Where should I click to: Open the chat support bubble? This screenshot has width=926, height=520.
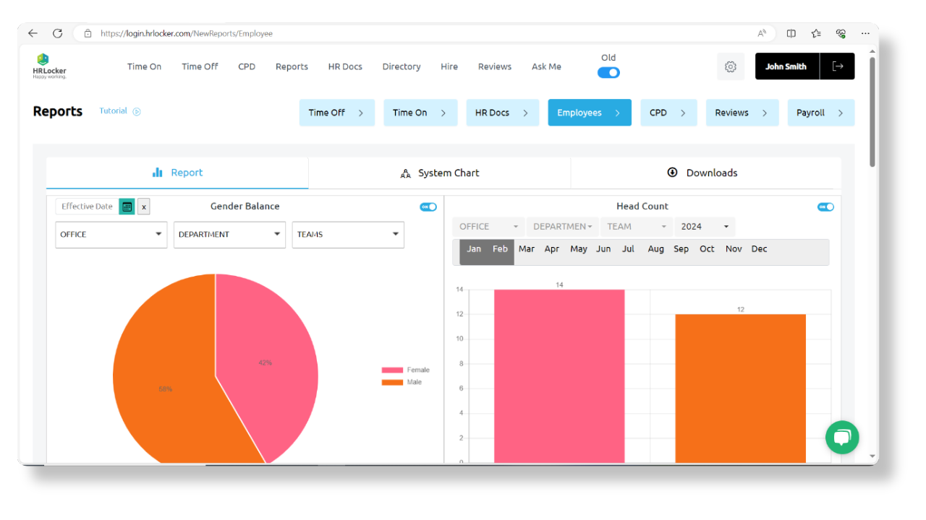[x=841, y=437]
